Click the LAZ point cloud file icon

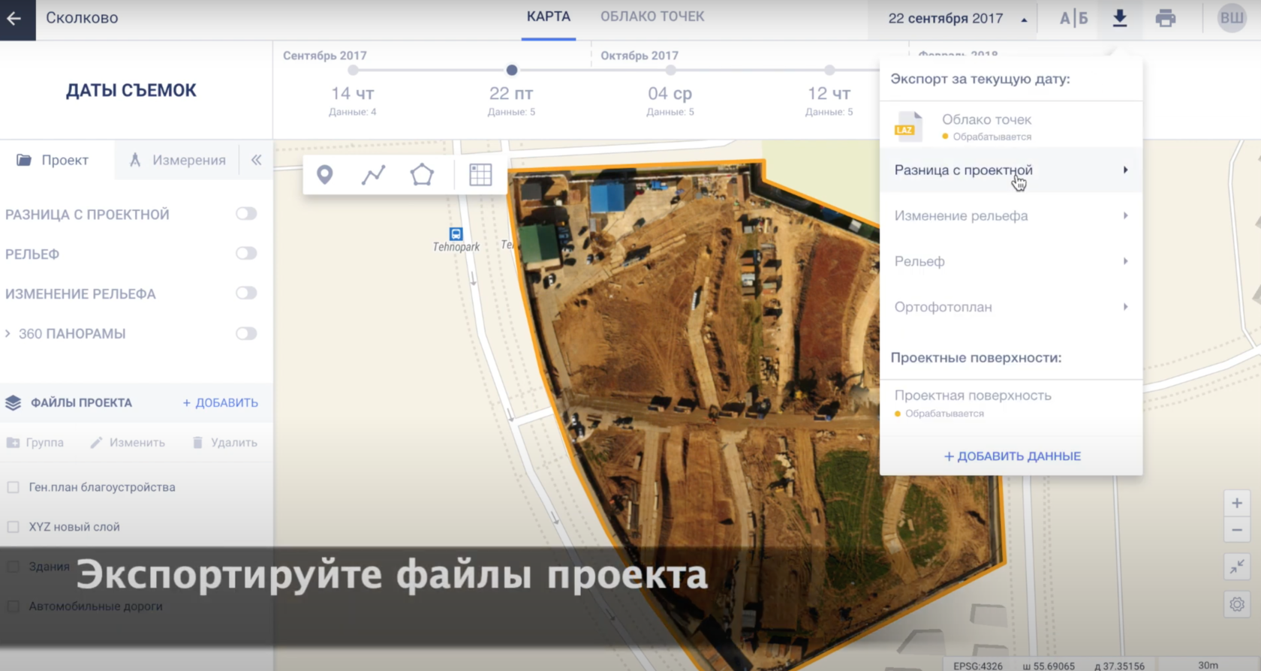pos(907,126)
